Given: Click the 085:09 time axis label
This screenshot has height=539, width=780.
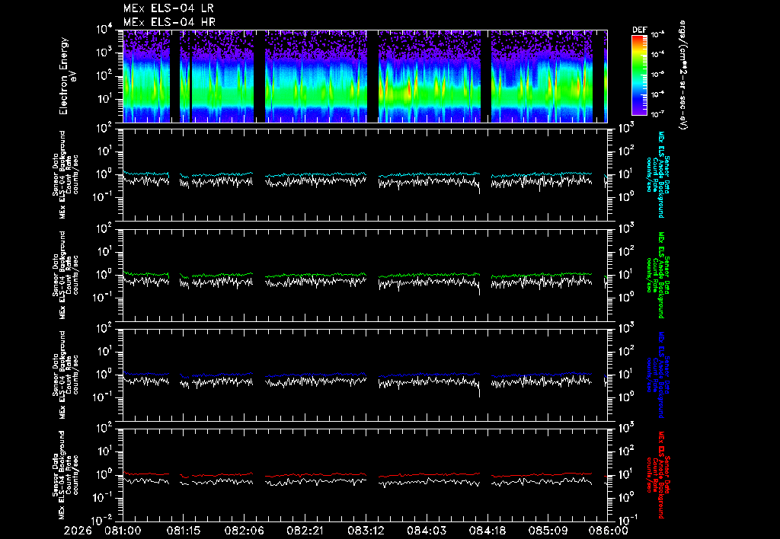Looking at the screenshot, I should (548, 531).
